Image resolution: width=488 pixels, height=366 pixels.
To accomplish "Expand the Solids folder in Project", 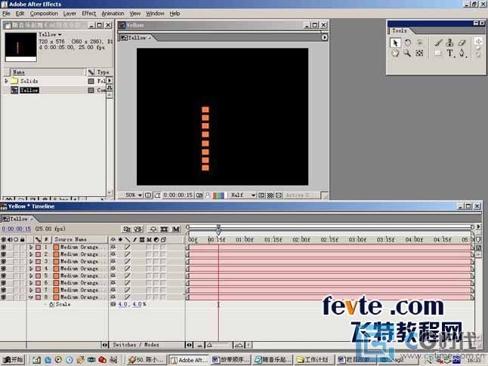I will pos(6,81).
